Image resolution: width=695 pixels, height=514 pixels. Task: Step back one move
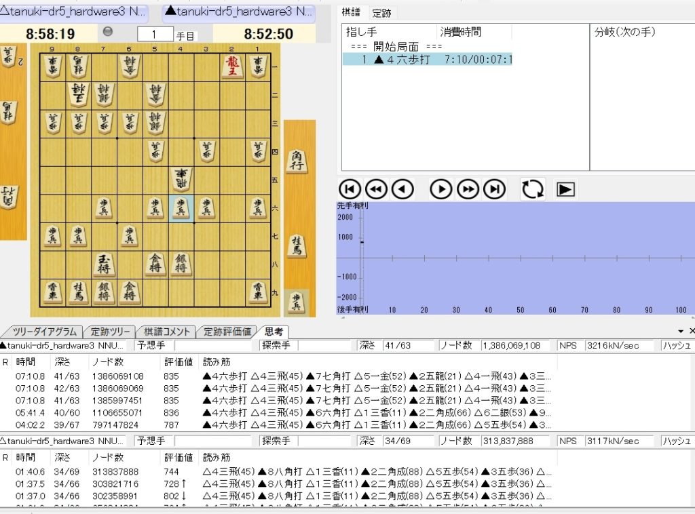coord(402,189)
